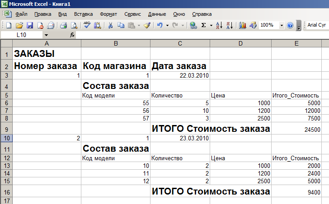Image resolution: width=329 pixels, height=204 pixels.
Task: Sort ascending with A-Я icon
Action: (219, 25)
